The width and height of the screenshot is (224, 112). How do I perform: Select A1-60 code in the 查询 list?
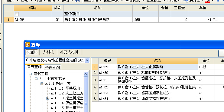pos(108,73)
